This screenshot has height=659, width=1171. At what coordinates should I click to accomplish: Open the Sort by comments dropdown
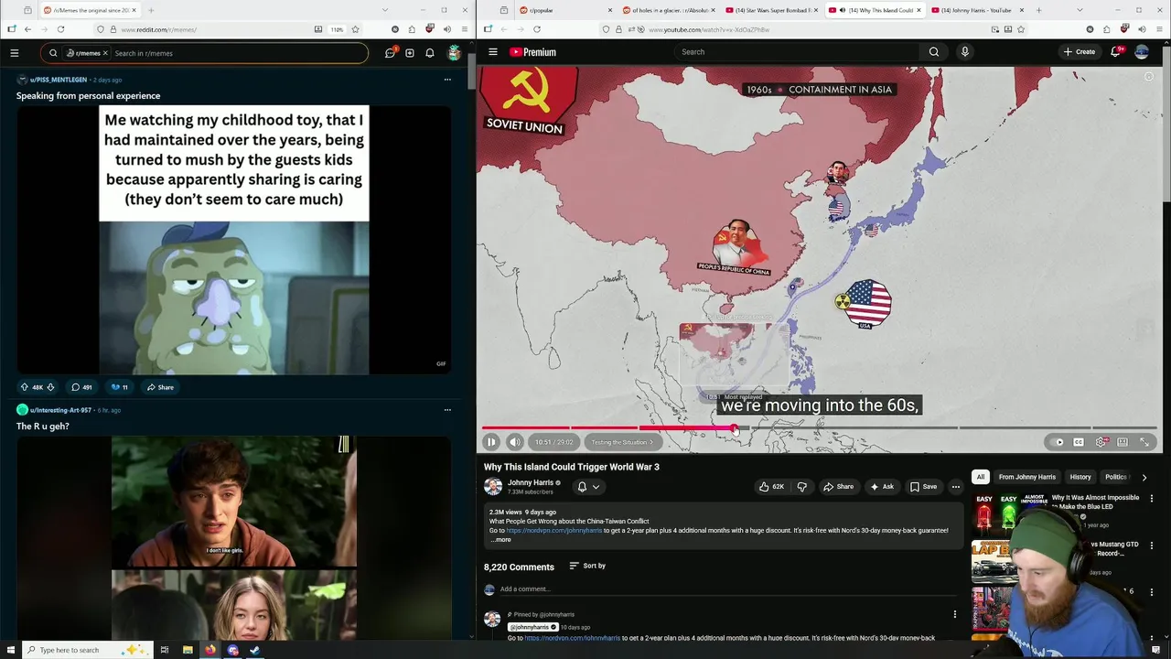tap(587, 566)
